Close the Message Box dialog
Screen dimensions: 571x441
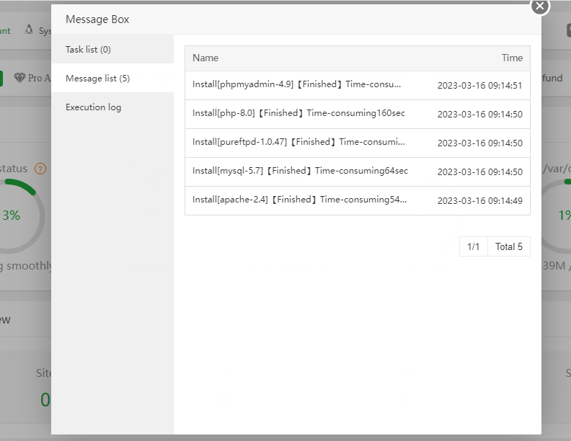tap(540, 6)
